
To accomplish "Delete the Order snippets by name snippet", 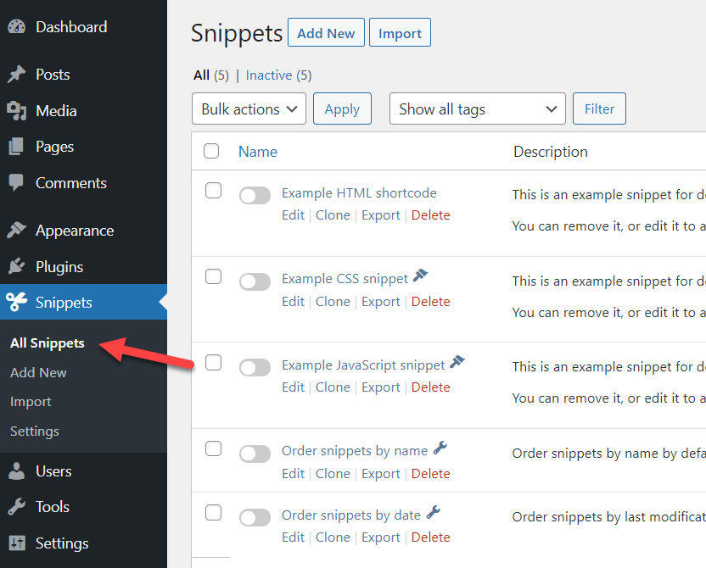I will pos(430,474).
